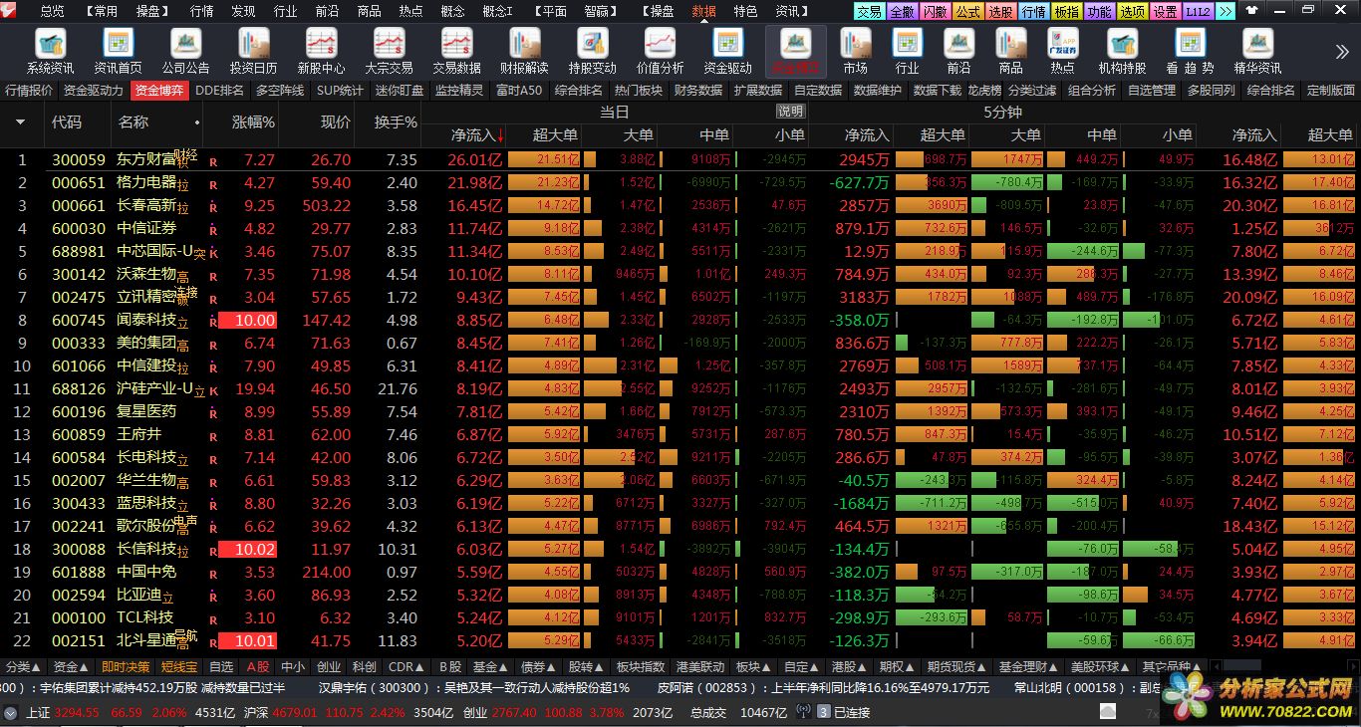Image resolution: width=1361 pixels, height=727 pixels.
Task: Click the 公式 shortcut button
Action: [x=967, y=11]
